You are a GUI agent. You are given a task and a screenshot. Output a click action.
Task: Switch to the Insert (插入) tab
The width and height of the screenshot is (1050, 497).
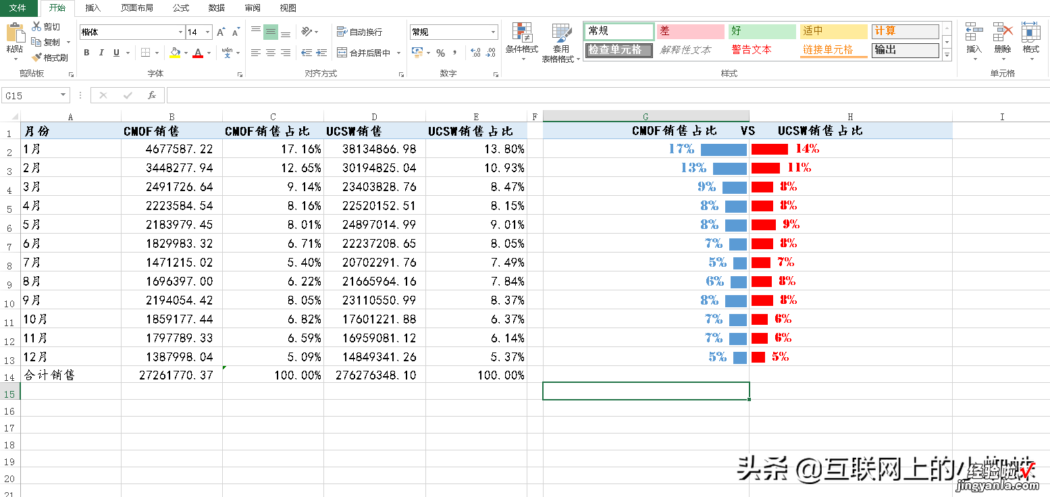(x=93, y=8)
